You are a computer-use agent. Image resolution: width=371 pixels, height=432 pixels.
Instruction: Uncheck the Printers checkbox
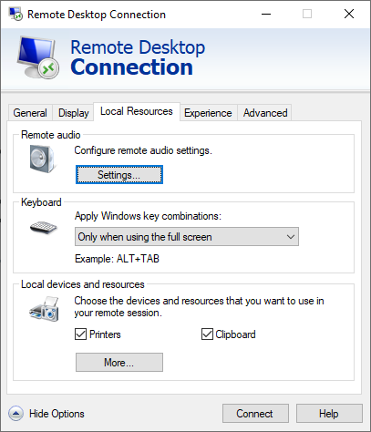point(80,334)
